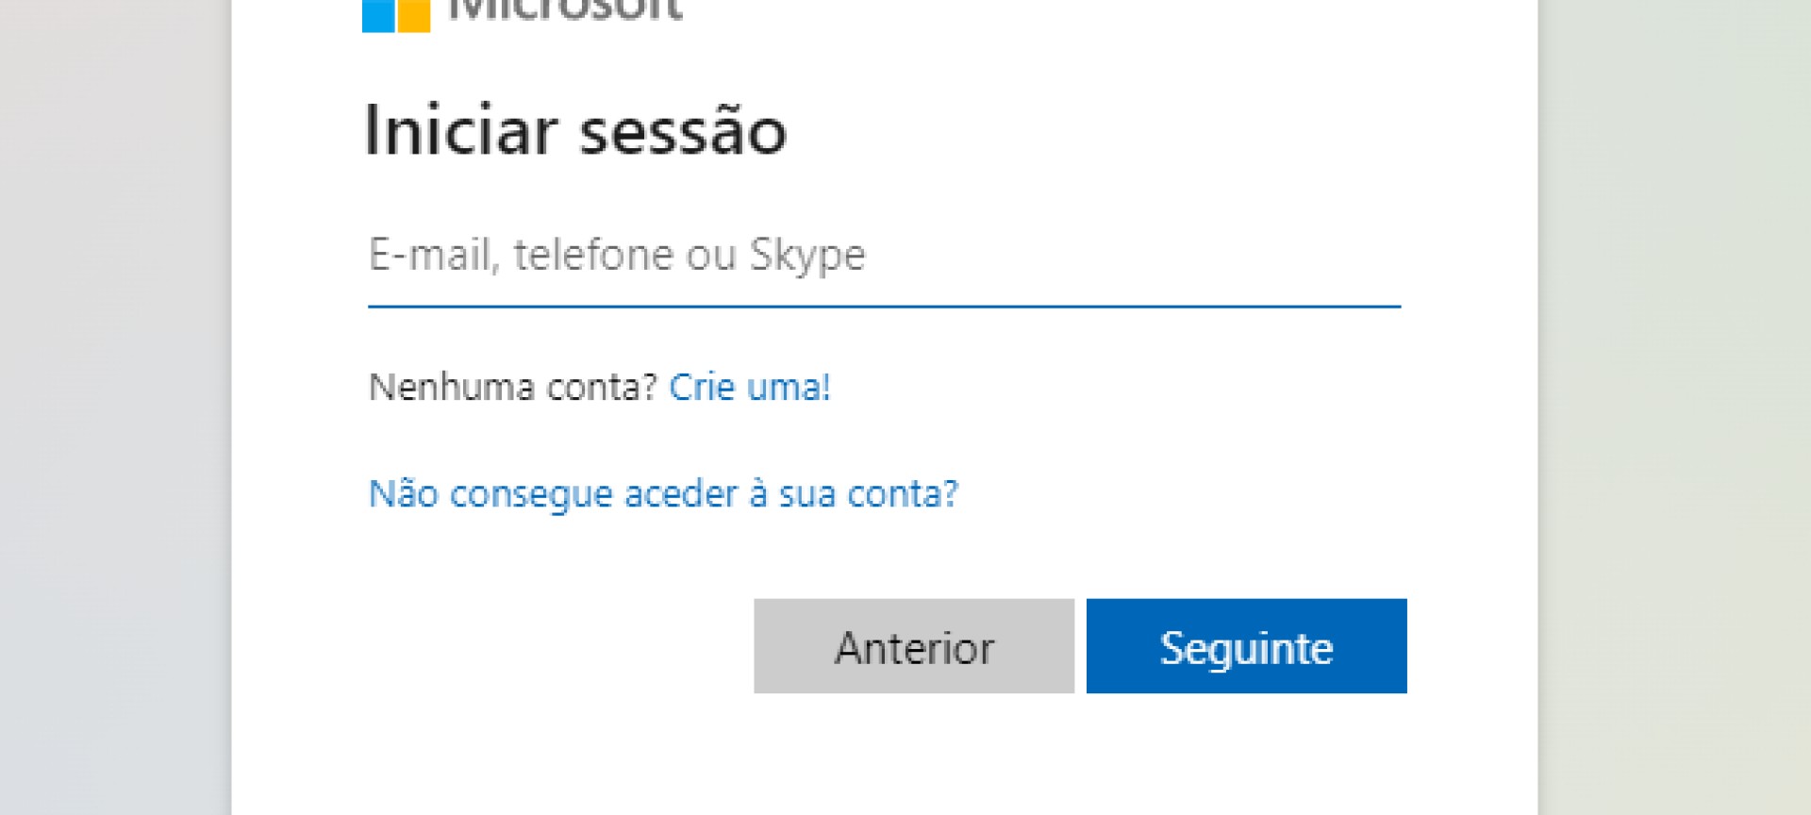Open Não consegue aceder à sua conta? link

(x=663, y=493)
